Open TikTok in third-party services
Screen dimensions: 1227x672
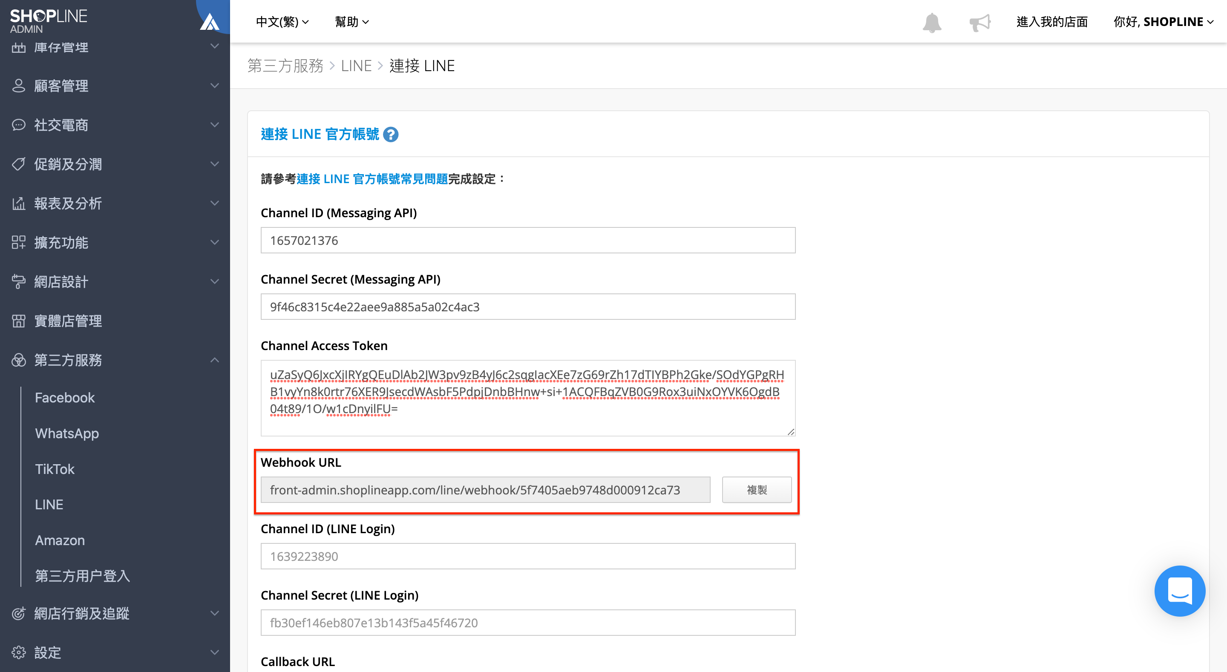click(55, 469)
